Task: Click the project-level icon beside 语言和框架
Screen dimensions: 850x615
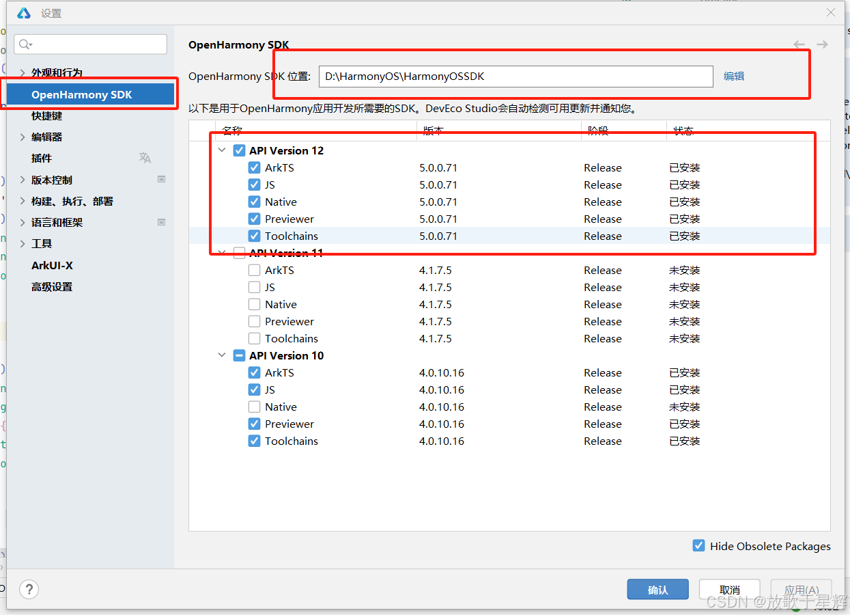Action: click(x=161, y=222)
